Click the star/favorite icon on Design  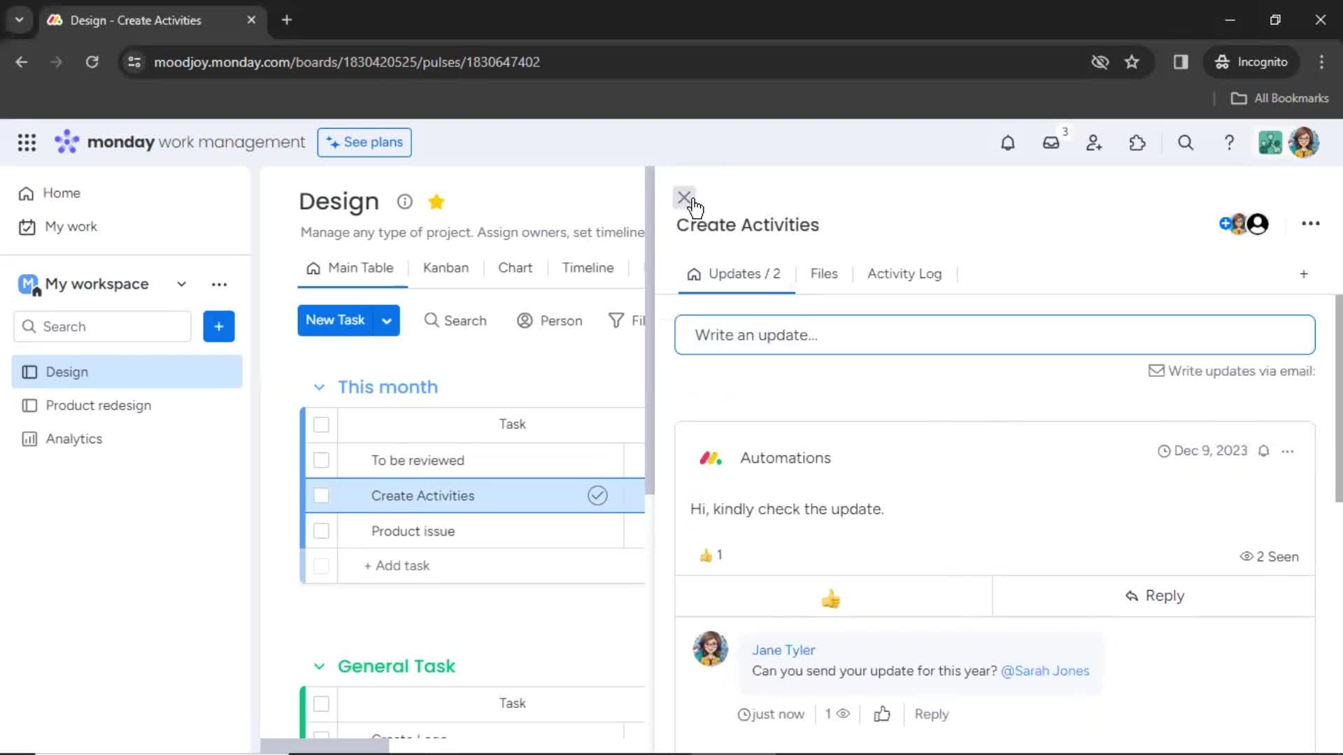438,202
